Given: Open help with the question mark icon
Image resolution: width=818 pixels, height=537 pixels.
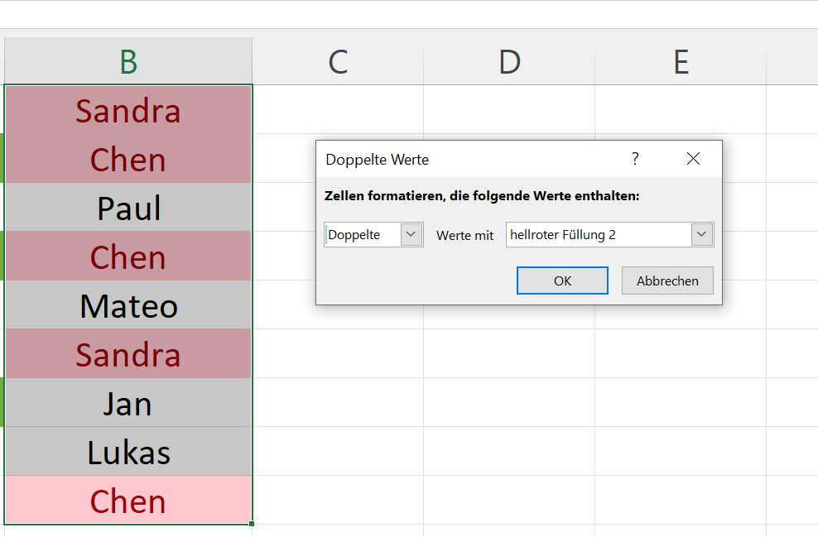Looking at the screenshot, I should coord(635,159).
